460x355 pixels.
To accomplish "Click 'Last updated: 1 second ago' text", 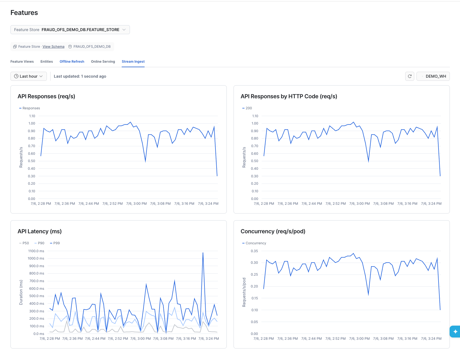I will (x=80, y=76).
